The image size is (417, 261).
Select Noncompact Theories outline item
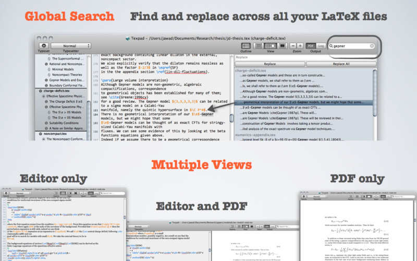coord(67,75)
